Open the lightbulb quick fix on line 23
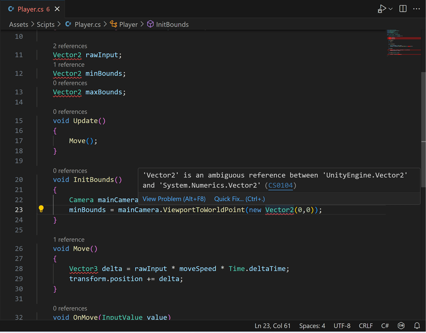Viewport: 426px width, 333px height. pyautogui.click(x=41, y=209)
